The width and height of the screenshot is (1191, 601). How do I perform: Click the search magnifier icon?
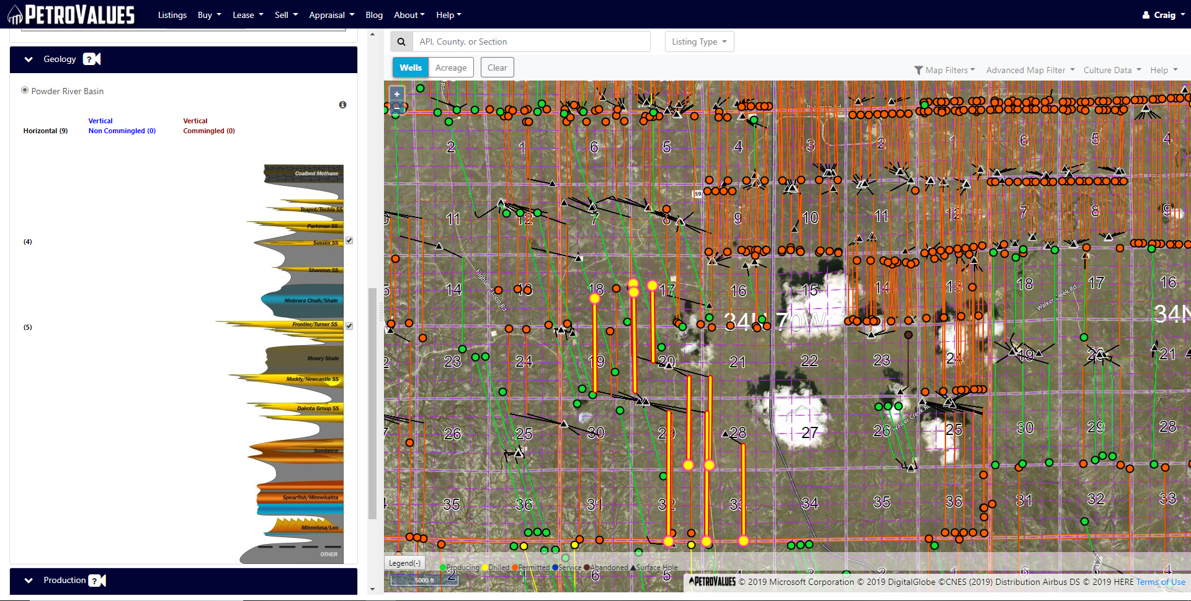click(401, 42)
